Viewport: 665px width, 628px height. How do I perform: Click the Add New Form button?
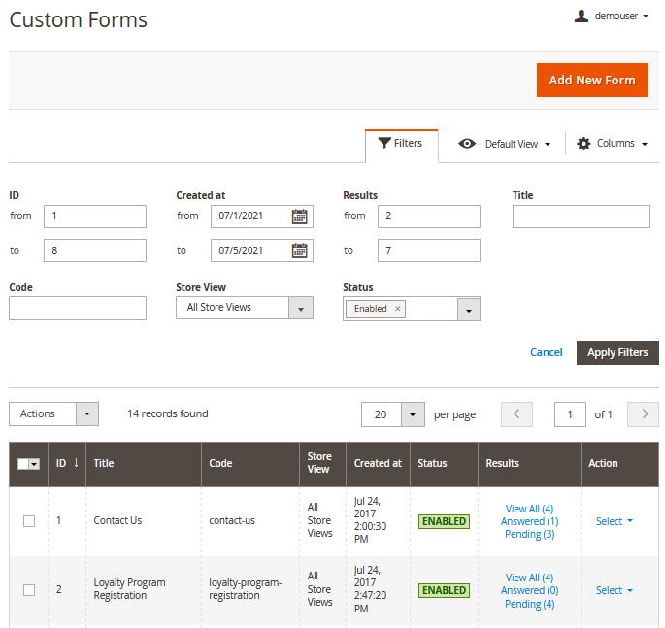(x=591, y=81)
